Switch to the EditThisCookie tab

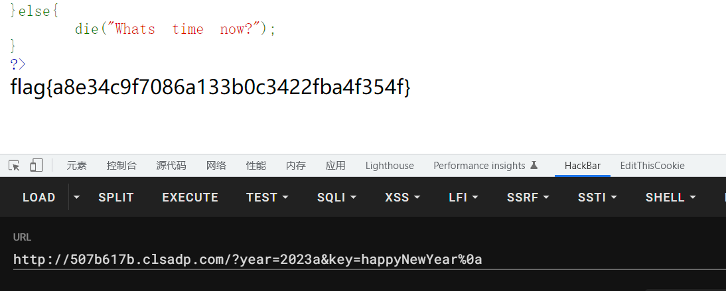pyautogui.click(x=652, y=166)
